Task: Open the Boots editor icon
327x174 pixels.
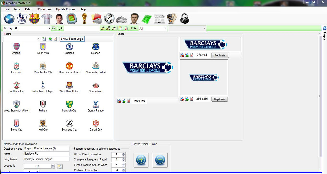Action: tap(122, 19)
